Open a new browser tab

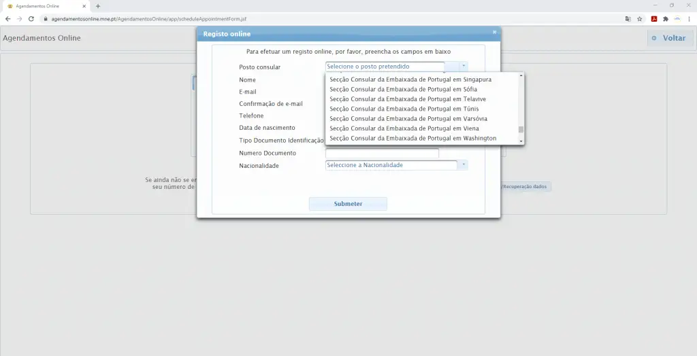(x=98, y=6)
